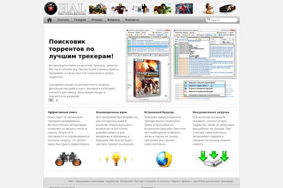The image size is (283, 188).
Task: Open the Контакты menu item
Action: 132,20
